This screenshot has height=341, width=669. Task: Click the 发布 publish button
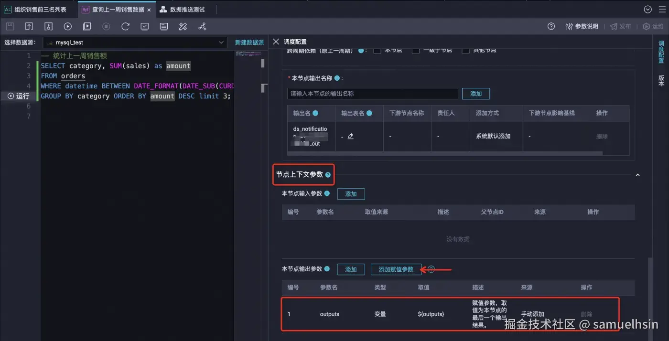620,26
